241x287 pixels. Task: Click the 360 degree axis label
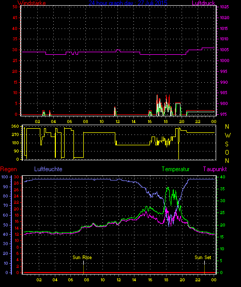[15, 126]
